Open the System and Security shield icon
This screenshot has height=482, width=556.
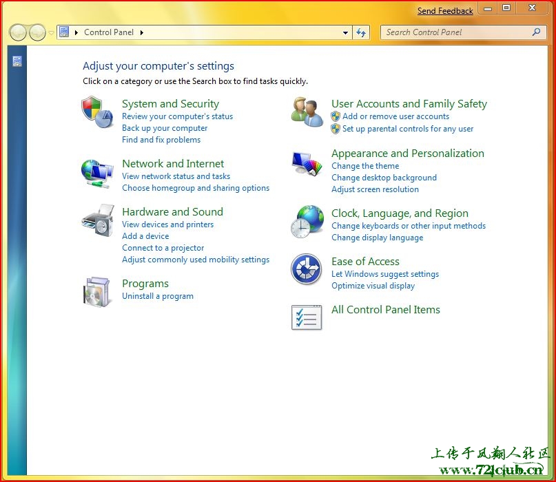click(x=97, y=112)
